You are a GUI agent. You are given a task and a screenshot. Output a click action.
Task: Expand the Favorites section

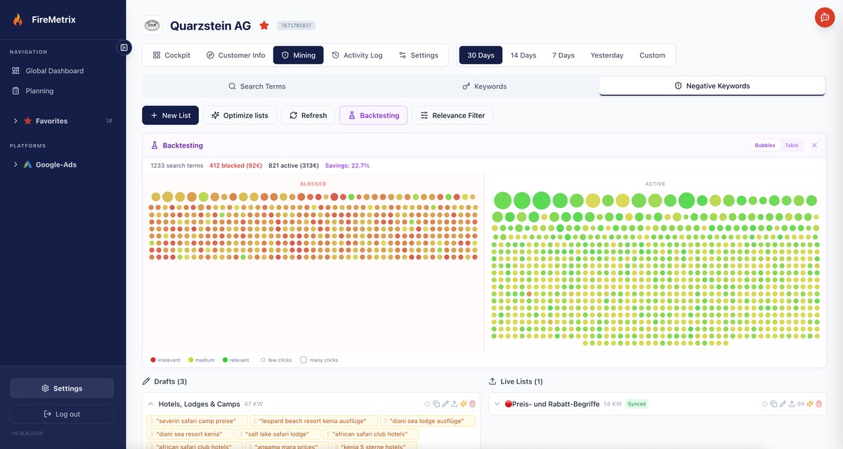point(15,120)
